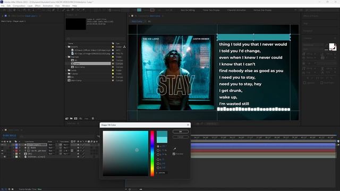Click the png image file icon in ASSETS
The width and height of the screenshot is (340, 191).
click(x=72, y=53)
